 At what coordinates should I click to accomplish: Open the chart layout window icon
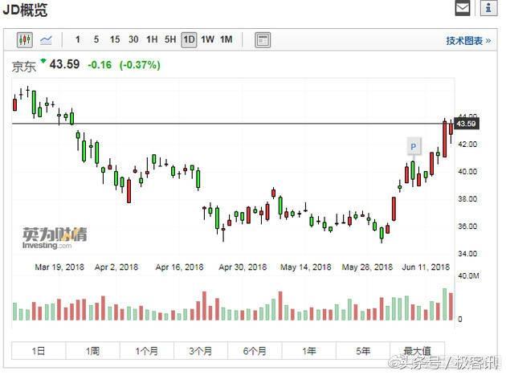[263, 40]
